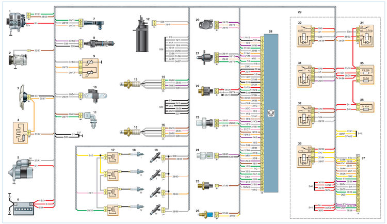The image size is (387, 224).
Task: Click the 'F3 25A' fuse label
Action: 366,71
